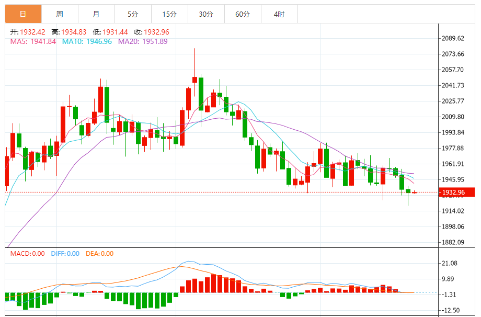Click the MACD:0.00 indicator label
Image resolution: width=481 pixels, height=317 pixels.
click(x=27, y=254)
